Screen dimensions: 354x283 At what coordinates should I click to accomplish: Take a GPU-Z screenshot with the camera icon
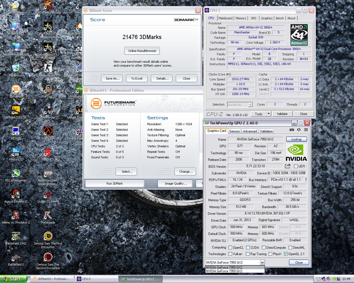tap(292, 130)
